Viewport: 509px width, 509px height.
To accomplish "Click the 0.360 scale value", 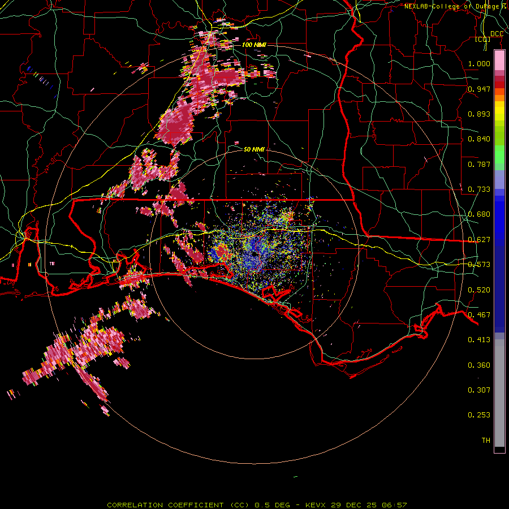I will [x=479, y=365].
